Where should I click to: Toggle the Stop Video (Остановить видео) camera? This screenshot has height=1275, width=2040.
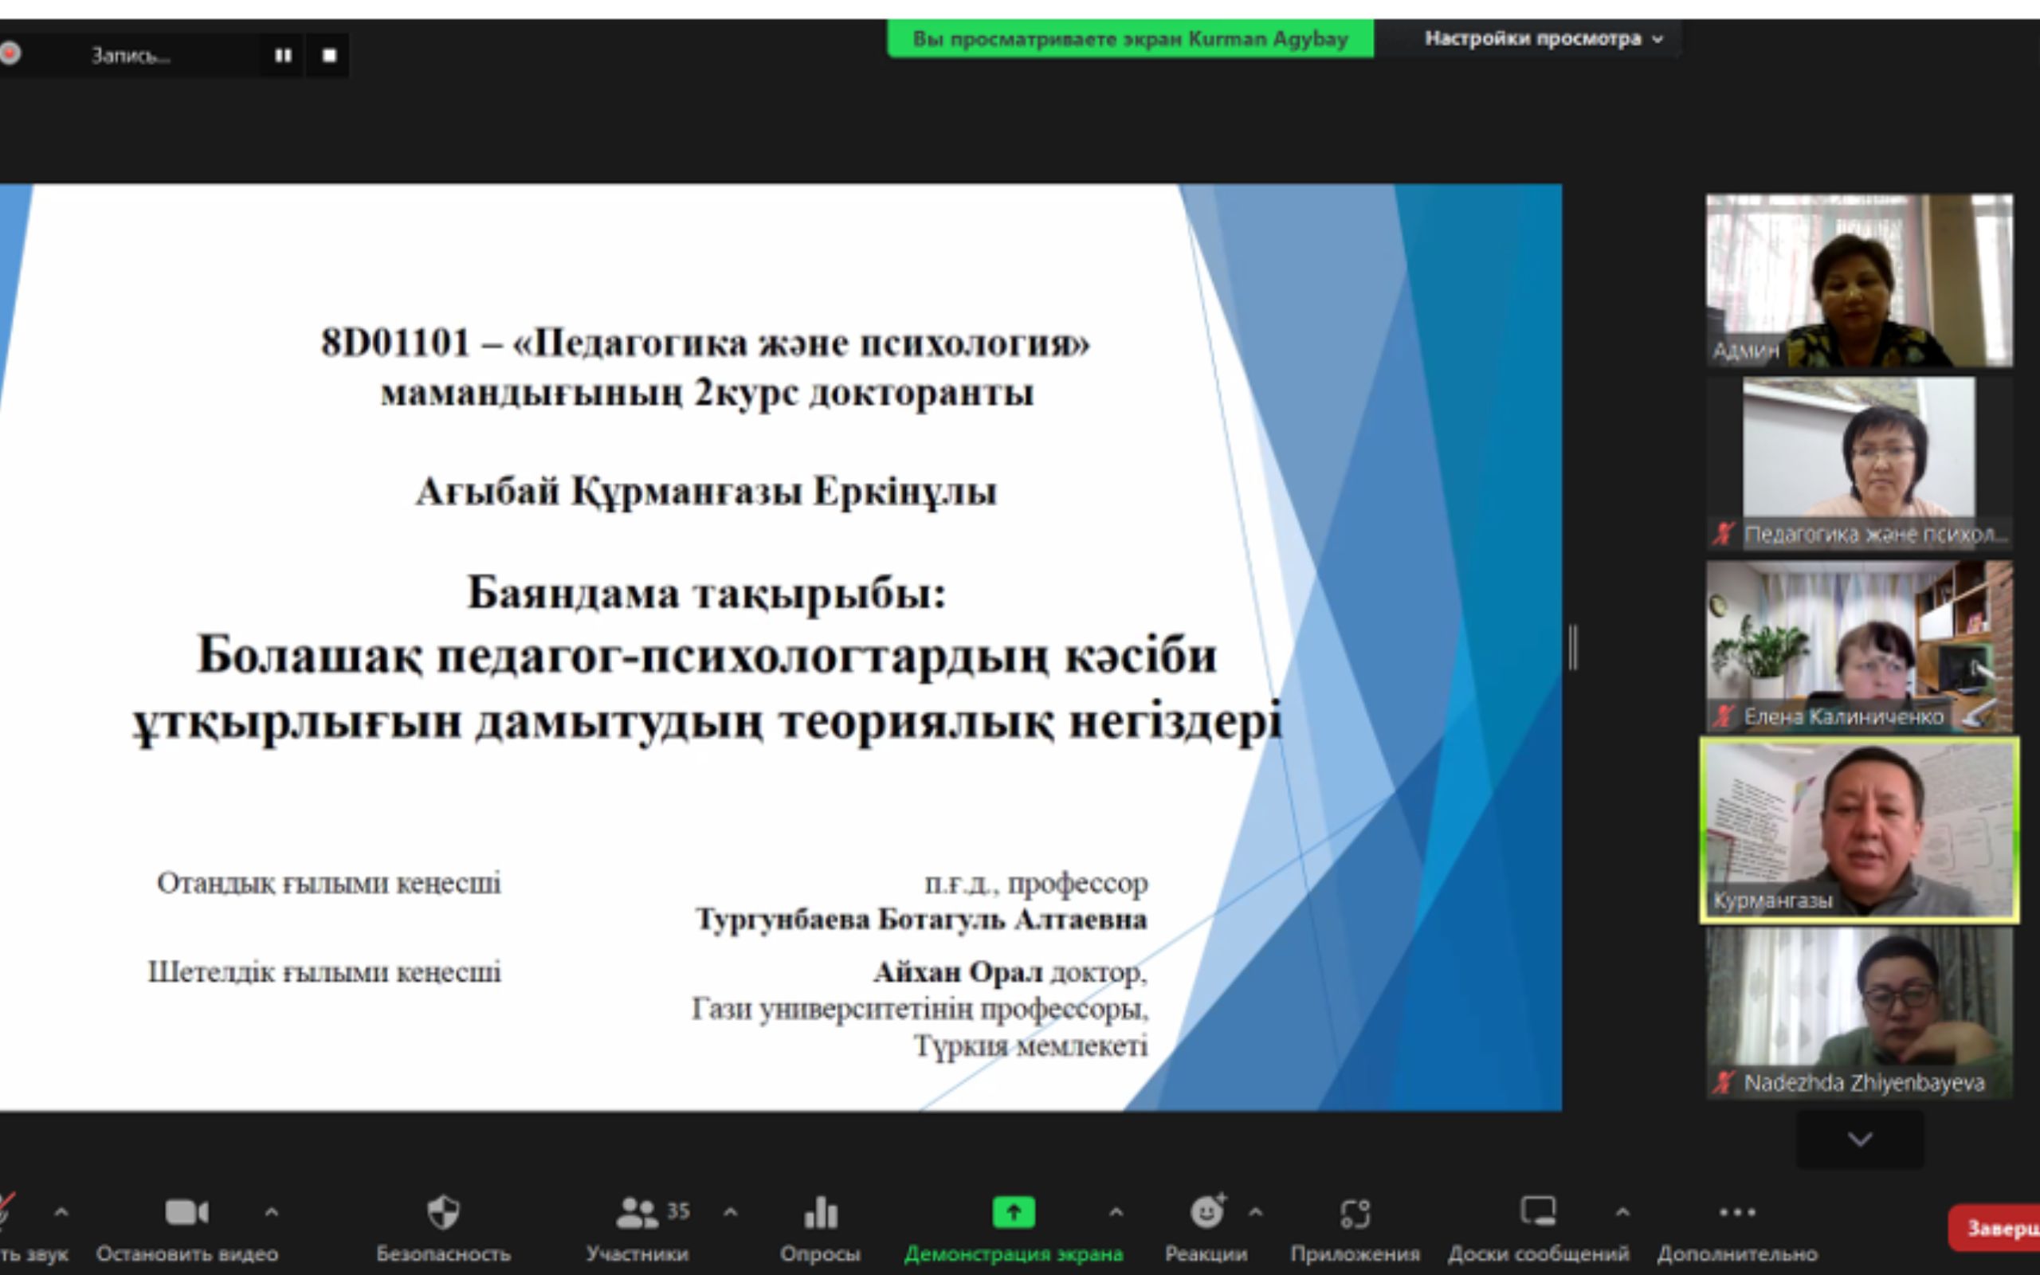186,1213
